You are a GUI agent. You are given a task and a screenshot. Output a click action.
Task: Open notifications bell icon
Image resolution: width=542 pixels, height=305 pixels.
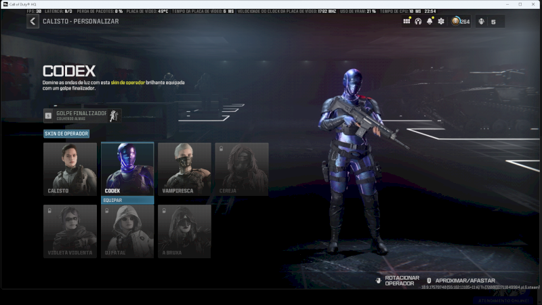point(430,22)
